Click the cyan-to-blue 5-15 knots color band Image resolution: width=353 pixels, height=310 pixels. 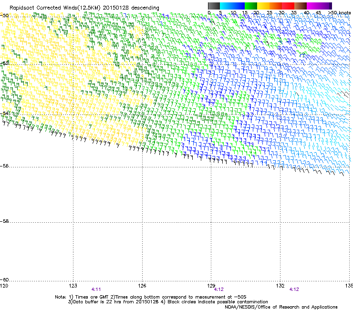(x=232, y=6)
